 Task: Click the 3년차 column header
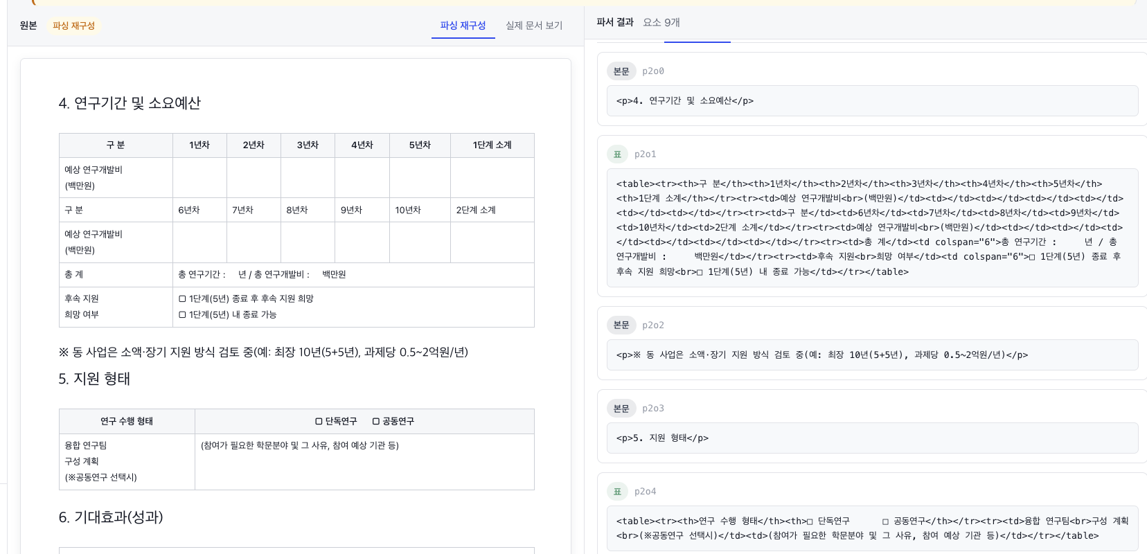tap(308, 145)
